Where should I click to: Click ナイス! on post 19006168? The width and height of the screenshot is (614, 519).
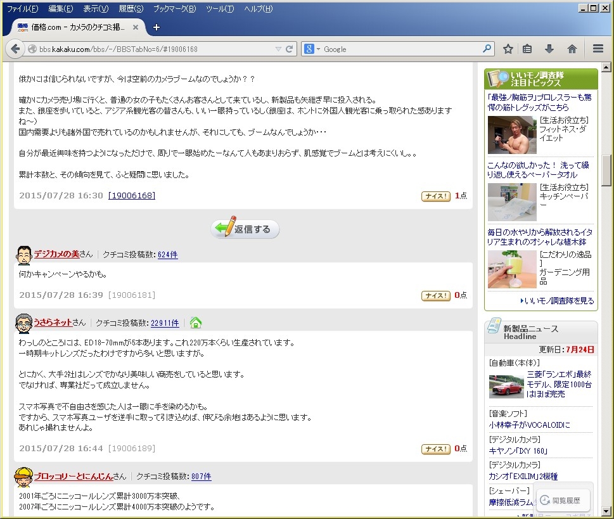tap(436, 196)
